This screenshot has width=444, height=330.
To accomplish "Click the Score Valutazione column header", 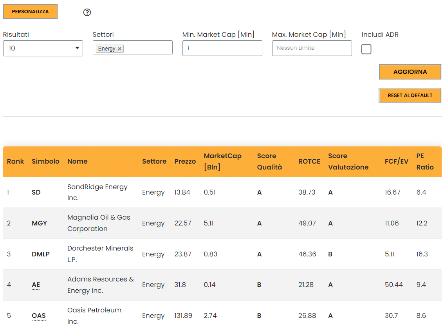I will [x=348, y=161].
